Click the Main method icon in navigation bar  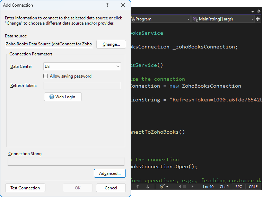195,19
